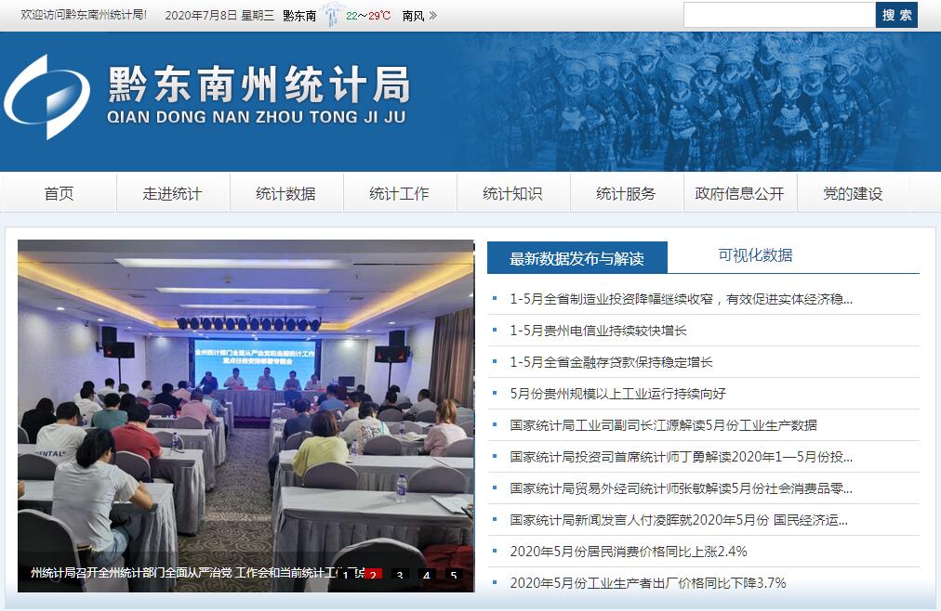Select slide 2 in image carousel

(x=373, y=575)
